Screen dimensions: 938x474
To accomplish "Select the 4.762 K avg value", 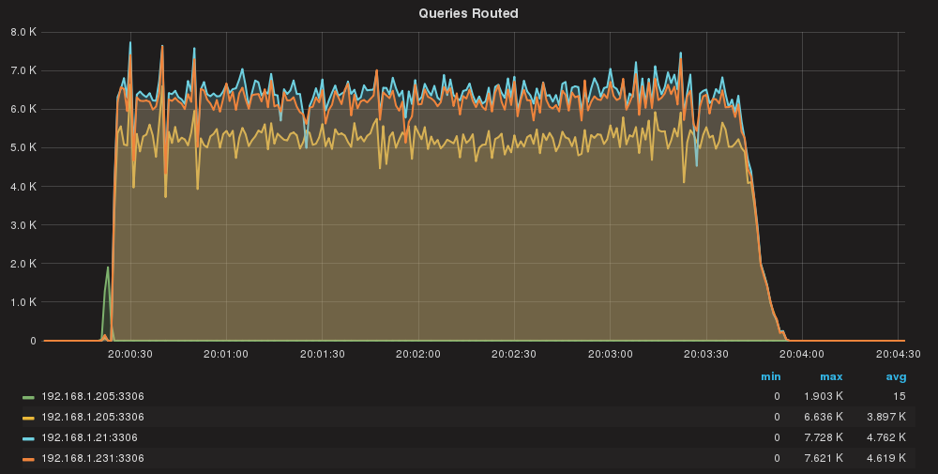I will tap(887, 437).
